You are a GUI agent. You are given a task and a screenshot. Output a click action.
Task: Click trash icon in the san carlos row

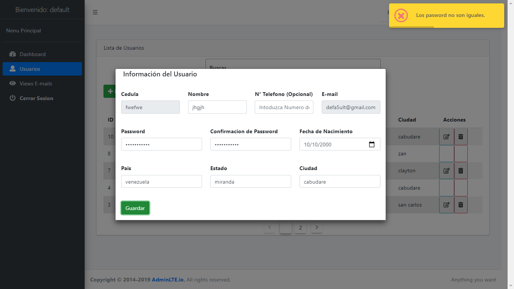click(461, 205)
